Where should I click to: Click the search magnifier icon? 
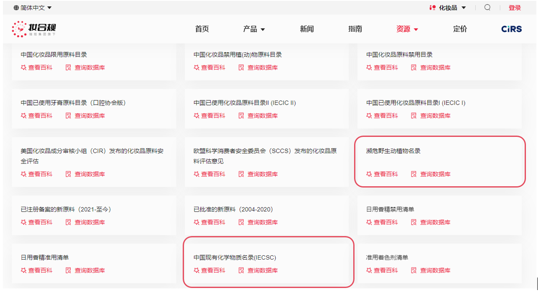[x=487, y=8]
